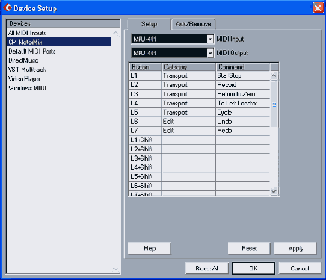
Task: Click the Command cell for L6 Undo
Action: tap(243, 122)
